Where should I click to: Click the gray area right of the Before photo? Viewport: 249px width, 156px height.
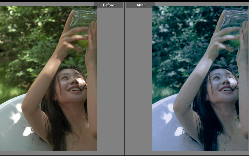[110, 82]
